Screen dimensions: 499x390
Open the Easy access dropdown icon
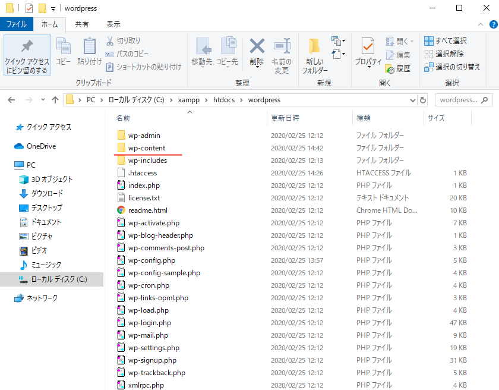[338, 54]
